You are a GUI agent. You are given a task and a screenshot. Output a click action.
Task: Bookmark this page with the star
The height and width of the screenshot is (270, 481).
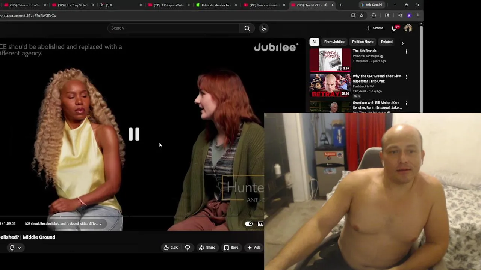(x=362, y=15)
